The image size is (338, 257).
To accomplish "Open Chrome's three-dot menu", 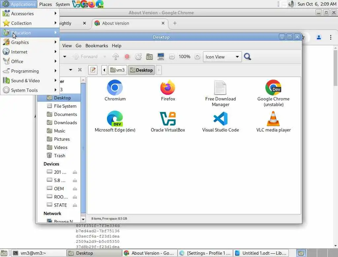I will [330, 37].
